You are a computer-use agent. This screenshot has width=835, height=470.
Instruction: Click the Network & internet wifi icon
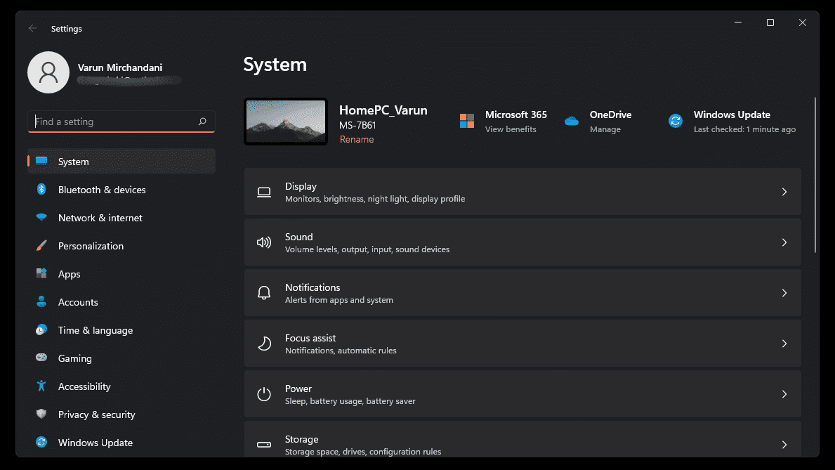click(x=41, y=217)
